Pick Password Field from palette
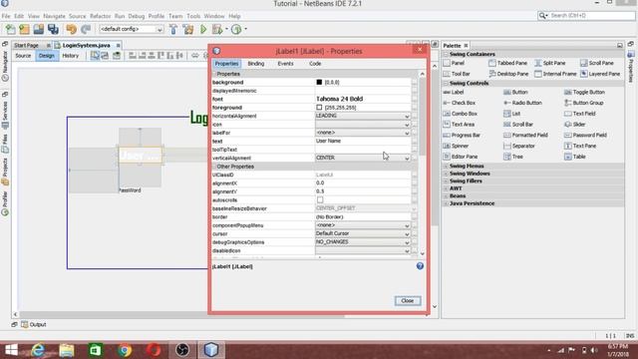 point(585,136)
